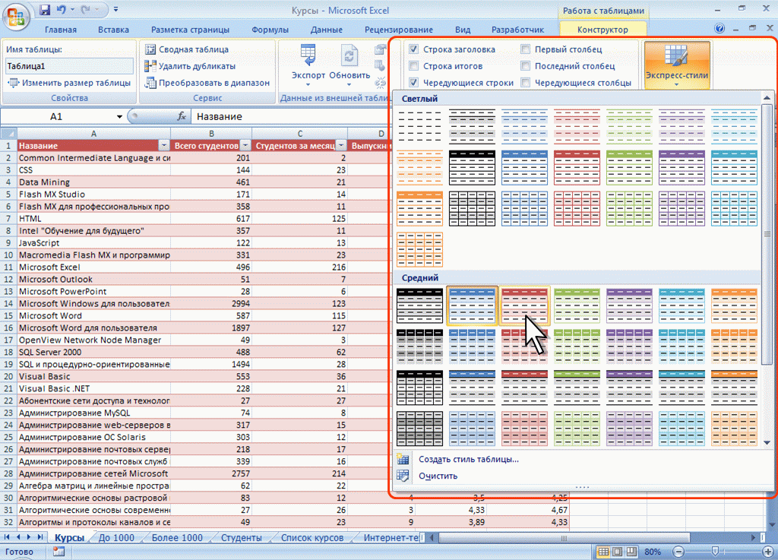Undo the last action
The width and height of the screenshot is (778, 560).
(x=61, y=9)
